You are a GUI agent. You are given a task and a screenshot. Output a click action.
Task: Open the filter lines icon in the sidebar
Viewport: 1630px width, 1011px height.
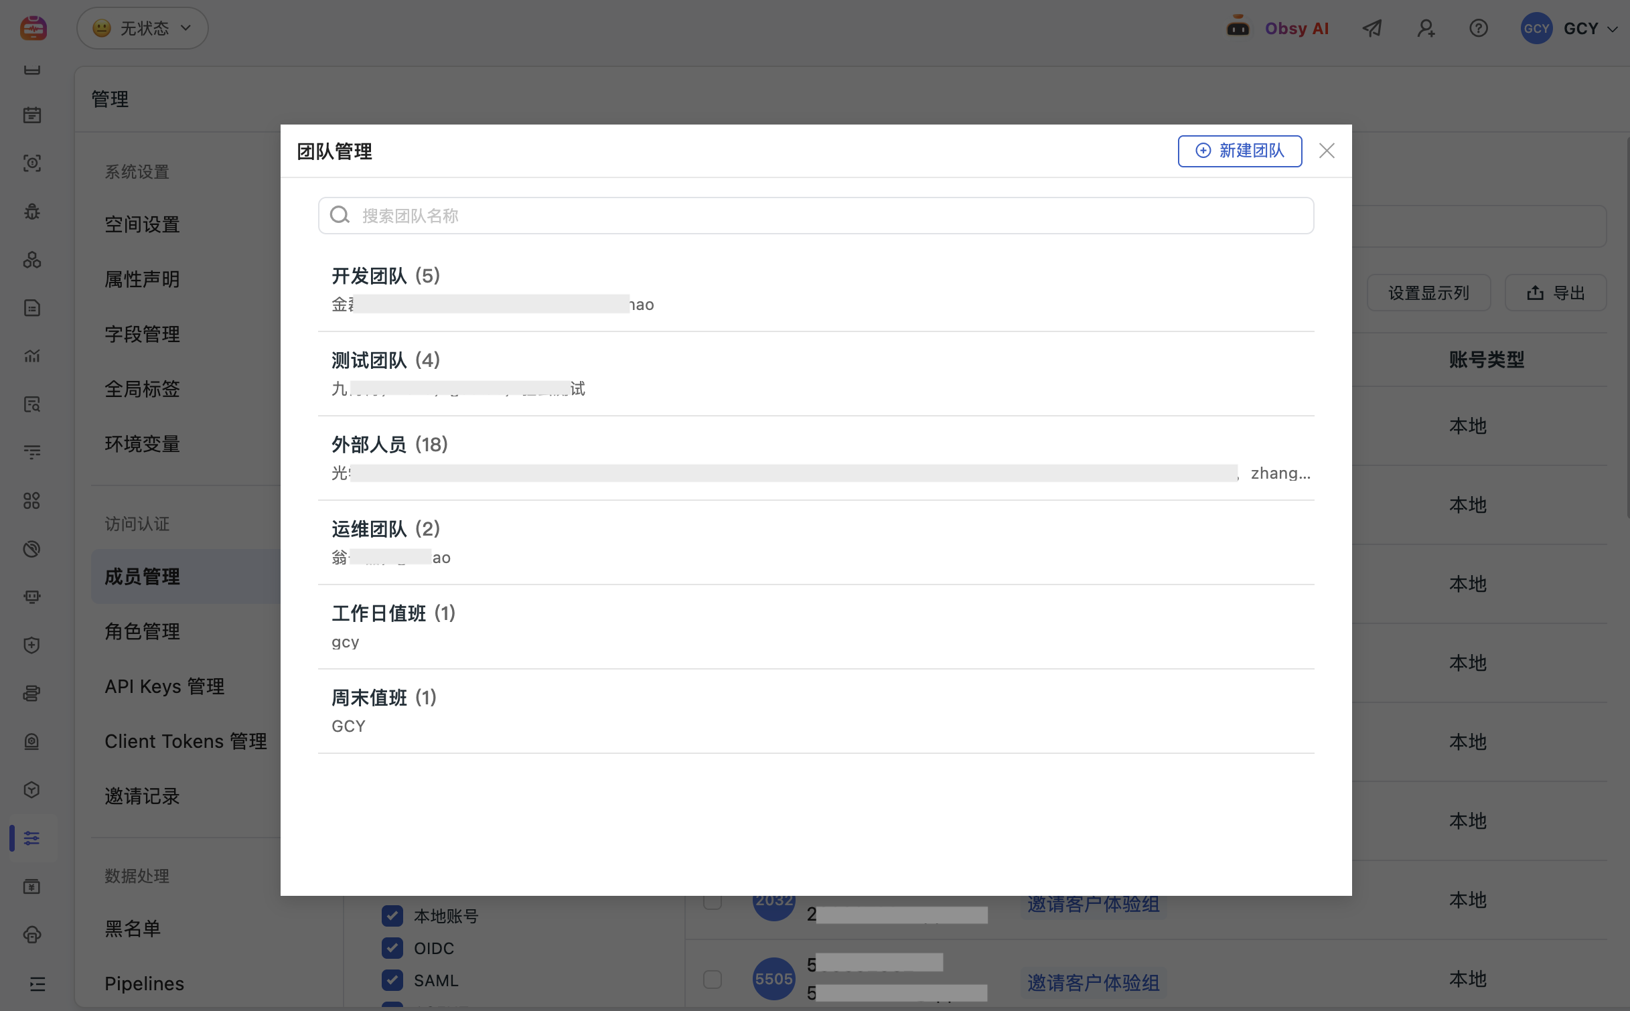pos(32,453)
